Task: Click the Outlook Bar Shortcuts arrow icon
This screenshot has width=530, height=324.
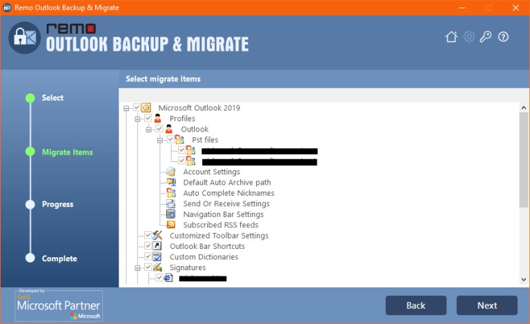Action: click(157, 246)
